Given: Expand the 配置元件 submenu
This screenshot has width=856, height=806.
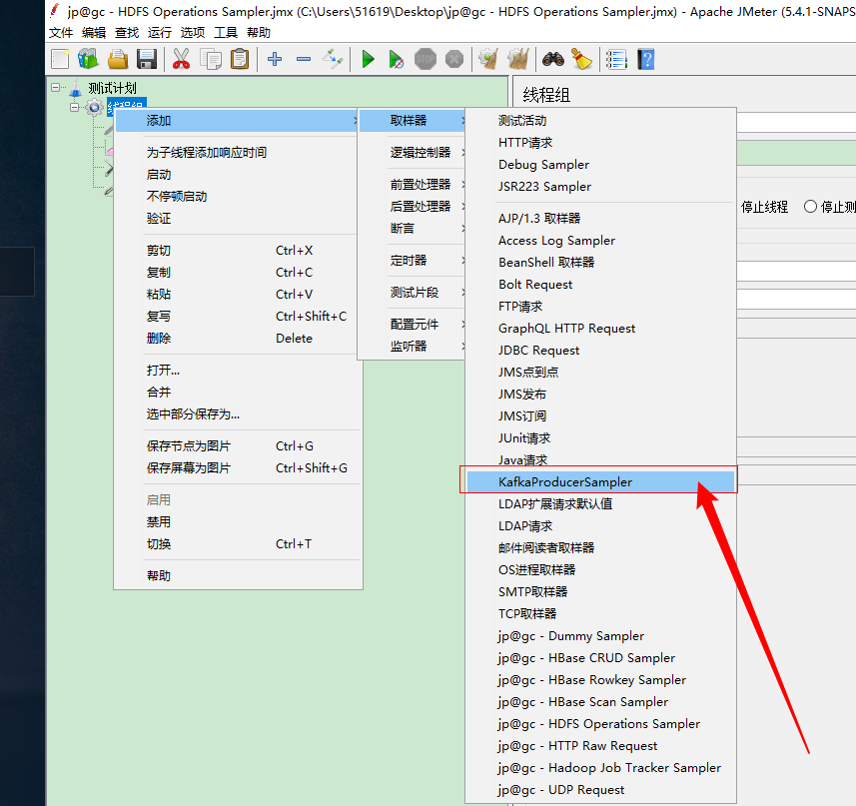Looking at the screenshot, I should [x=413, y=325].
